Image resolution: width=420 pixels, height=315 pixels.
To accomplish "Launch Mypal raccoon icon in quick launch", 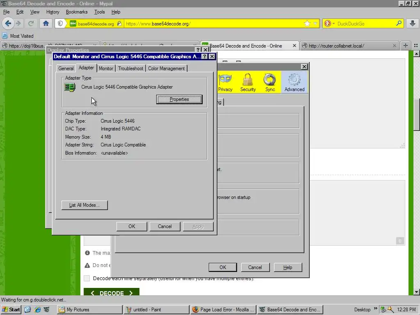I will (47, 309).
